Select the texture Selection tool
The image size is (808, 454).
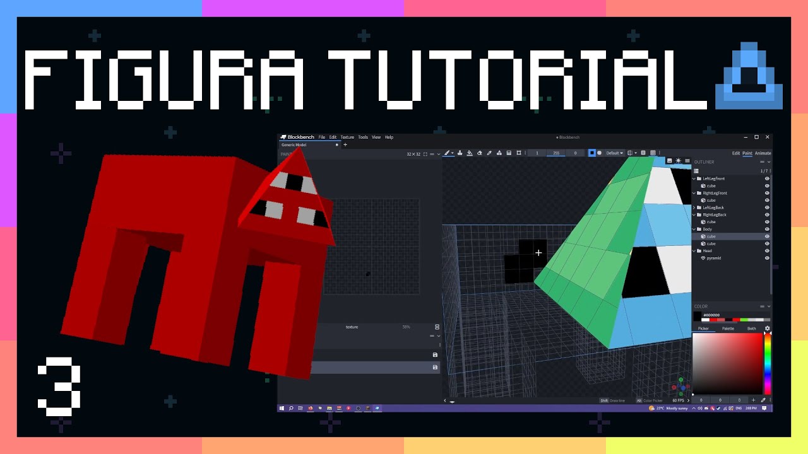point(519,153)
